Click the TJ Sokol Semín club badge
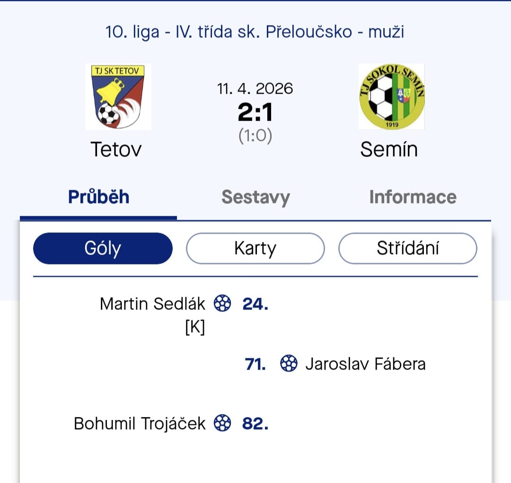Screen dimensions: 511x483 (x=391, y=97)
